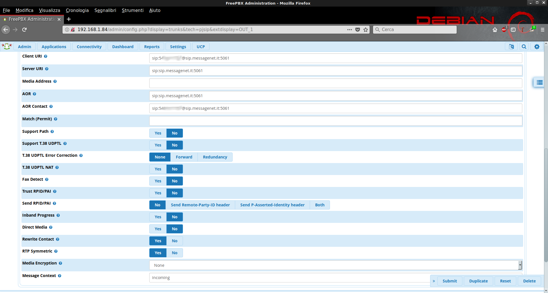This screenshot has height=293, width=548.
Task: Click the Adblock Plus extension icon
Action: (x=504, y=30)
